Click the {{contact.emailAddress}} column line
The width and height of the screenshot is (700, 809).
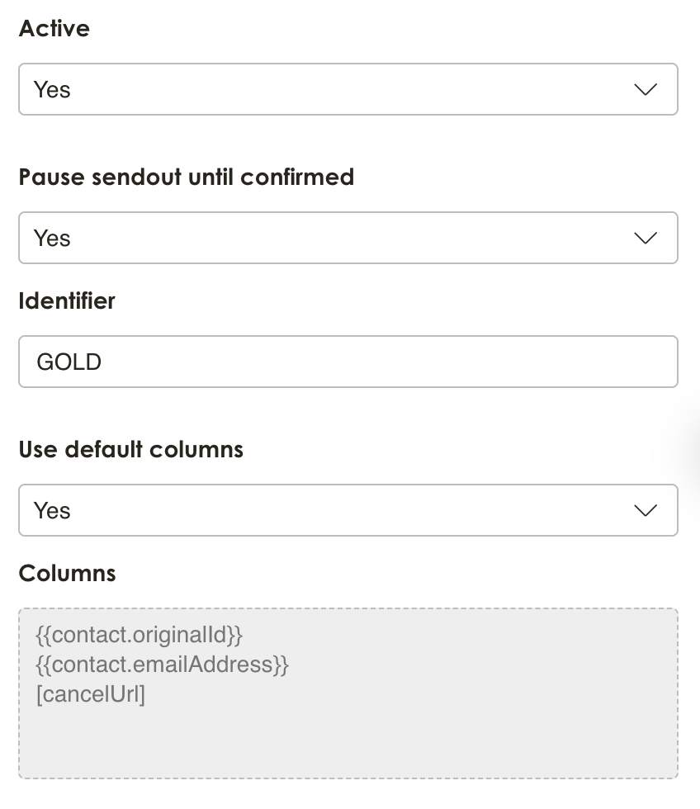click(163, 665)
